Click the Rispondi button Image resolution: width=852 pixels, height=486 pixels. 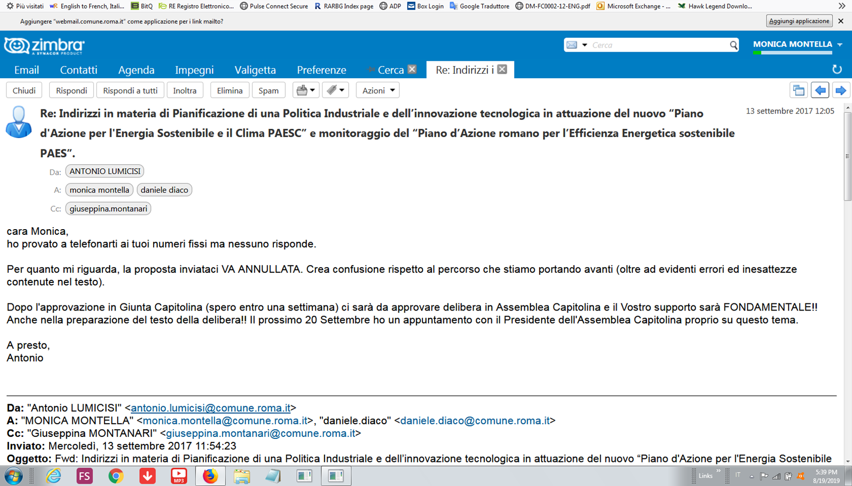(71, 91)
